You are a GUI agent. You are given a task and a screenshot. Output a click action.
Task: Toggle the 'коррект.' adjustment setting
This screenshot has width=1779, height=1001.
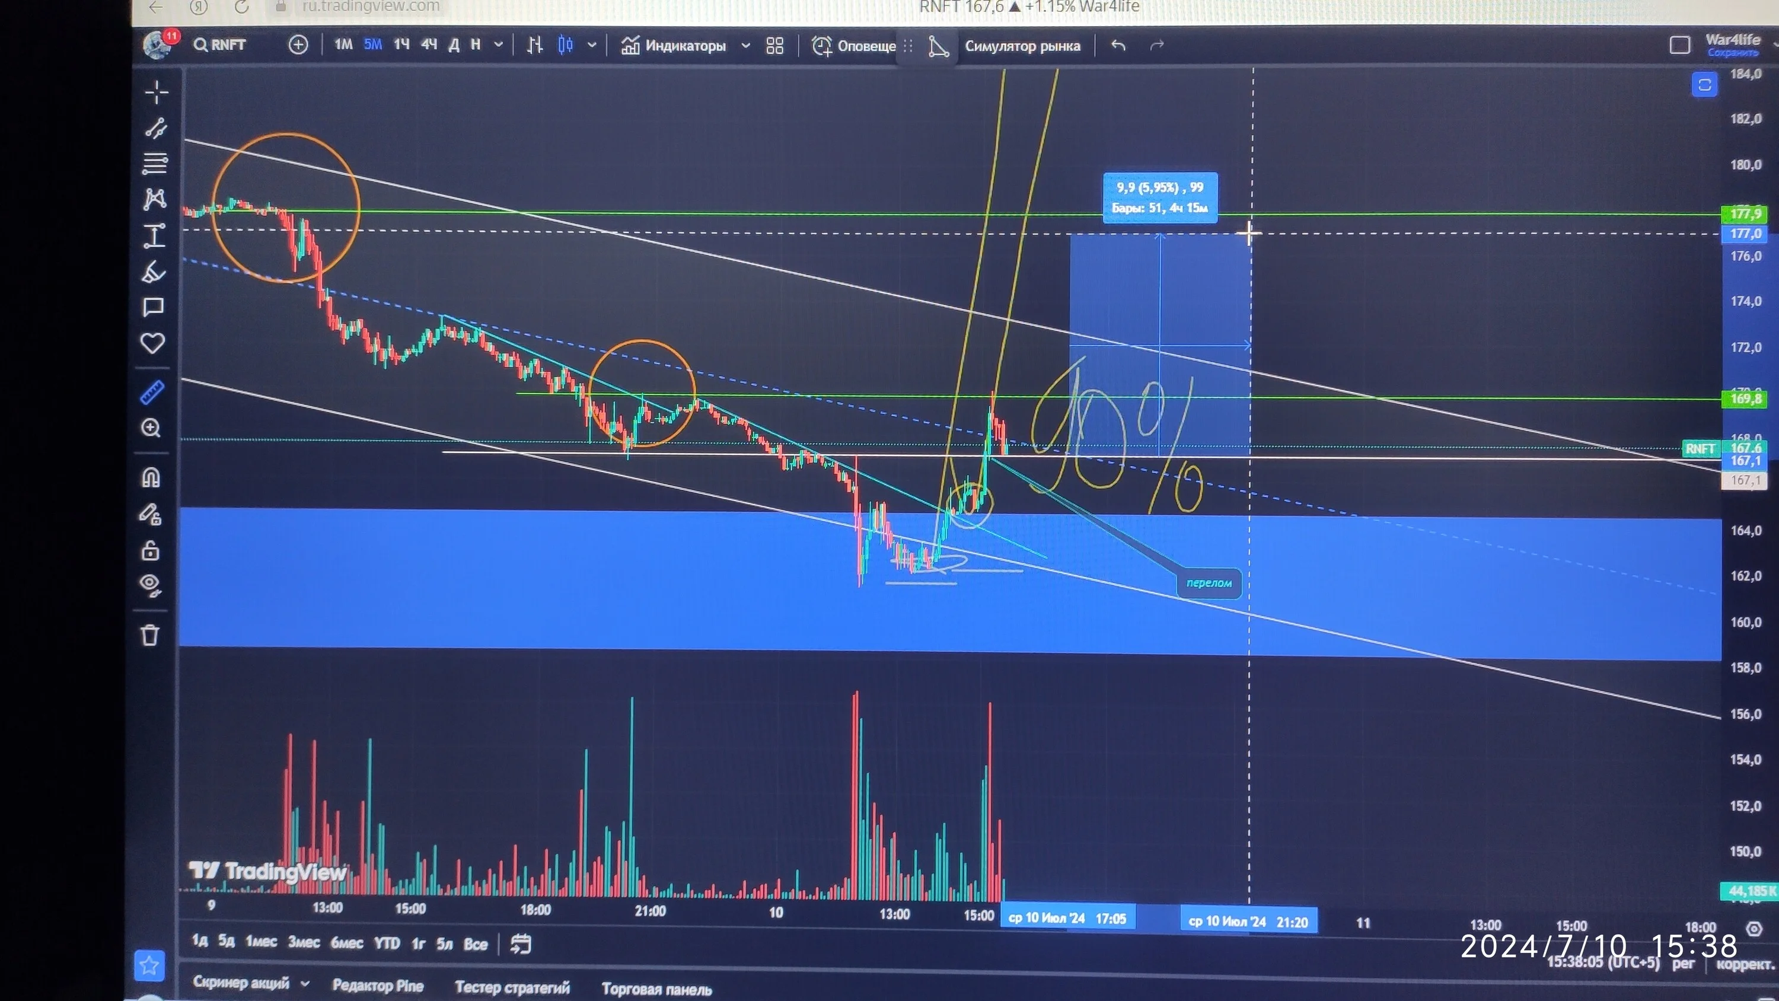pyautogui.click(x=1745, y=964)
